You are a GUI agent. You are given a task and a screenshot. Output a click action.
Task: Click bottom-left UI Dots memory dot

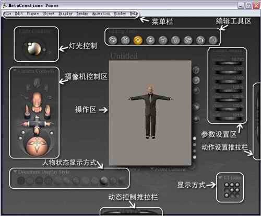(x=227, y=195)
